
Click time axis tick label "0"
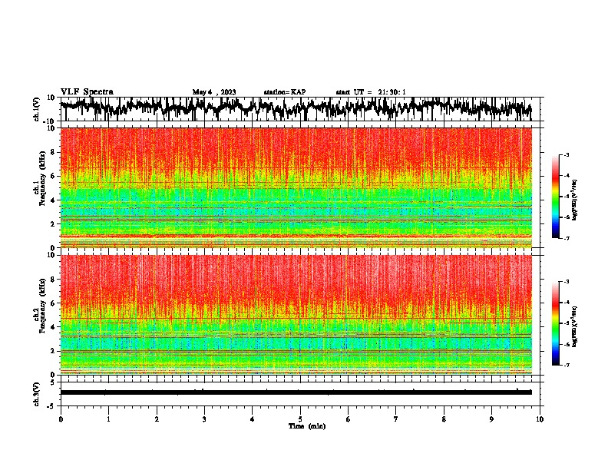[x=61, y=419]
